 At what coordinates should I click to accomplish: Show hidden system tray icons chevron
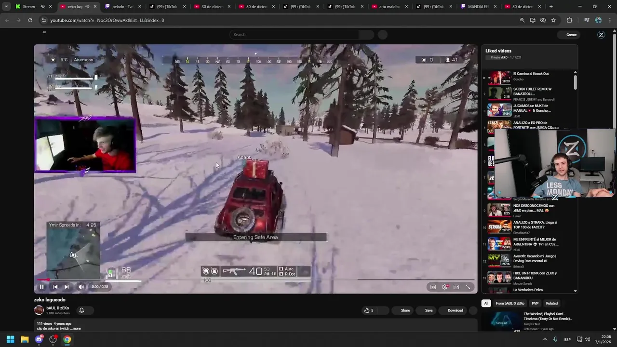coord(545,339)
